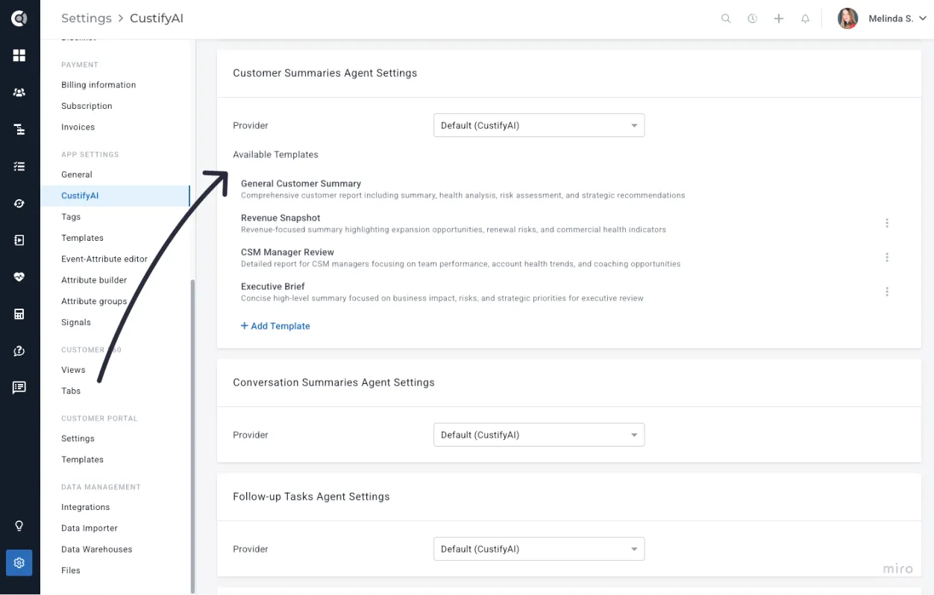
Task: Click the Add Template link
Action: tap(275, 326)
